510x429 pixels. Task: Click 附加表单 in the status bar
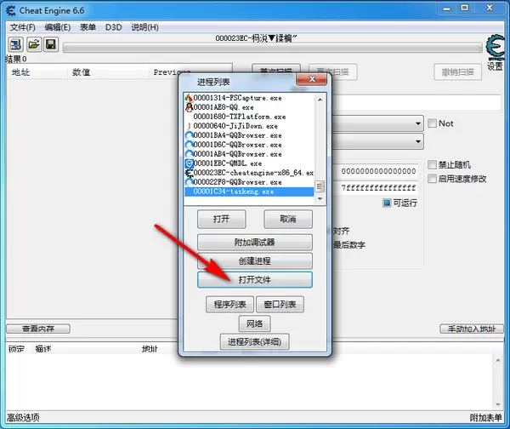click(x=486, y=418)
